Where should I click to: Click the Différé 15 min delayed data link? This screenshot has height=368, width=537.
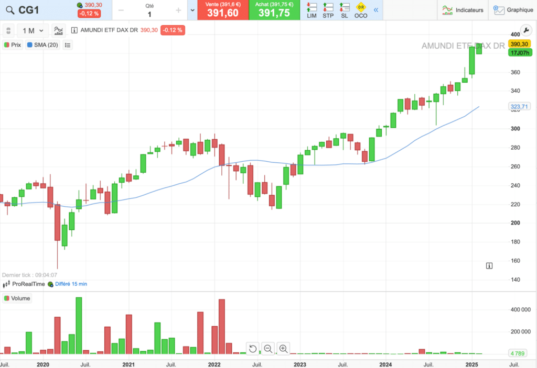[x=71, y=284]
